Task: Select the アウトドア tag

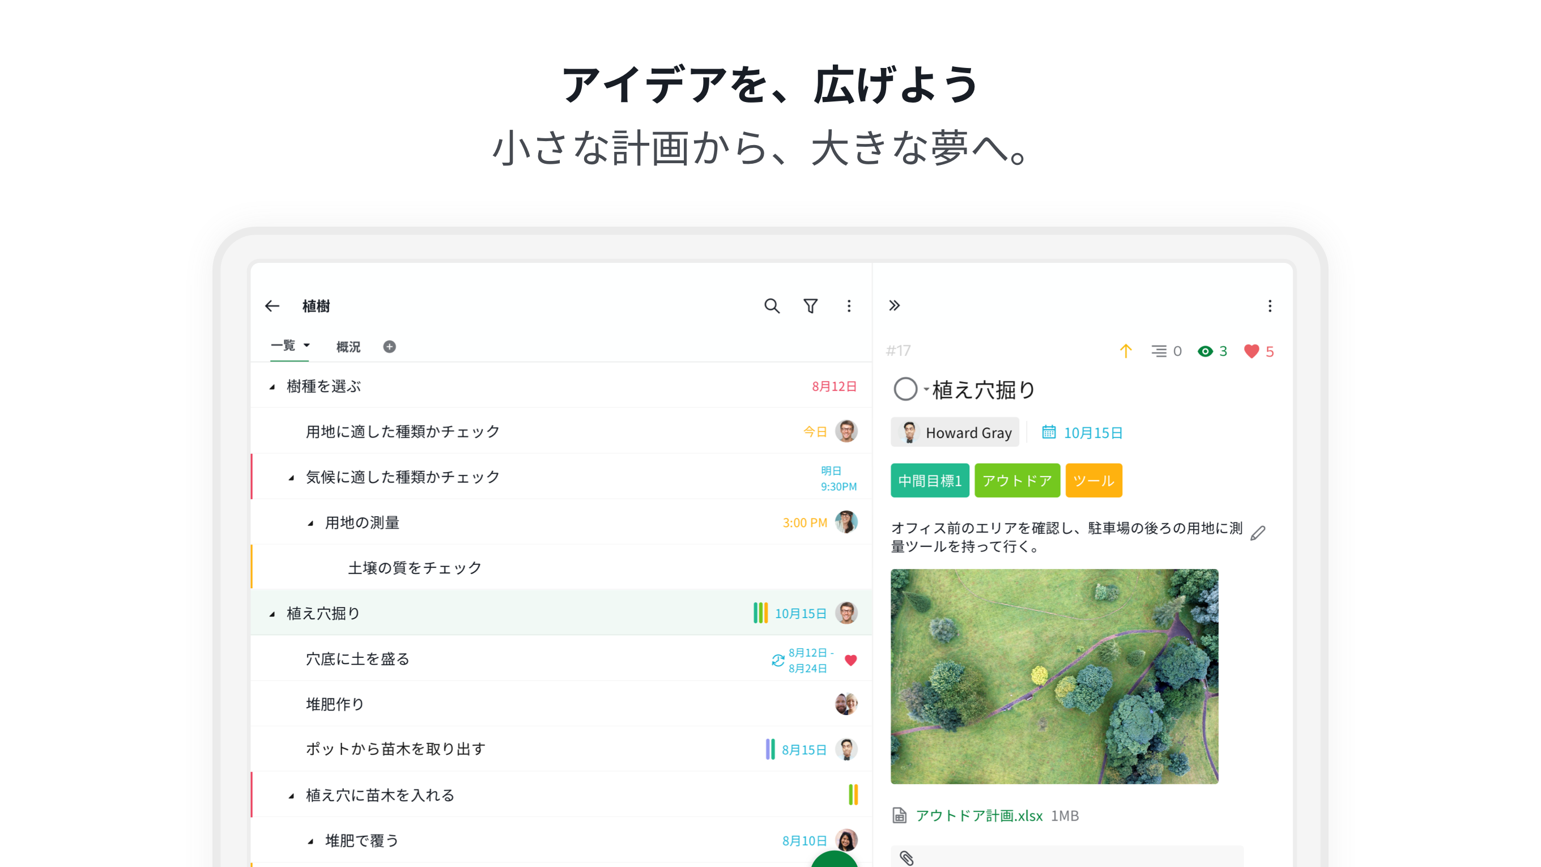Action: (1017, 481)
